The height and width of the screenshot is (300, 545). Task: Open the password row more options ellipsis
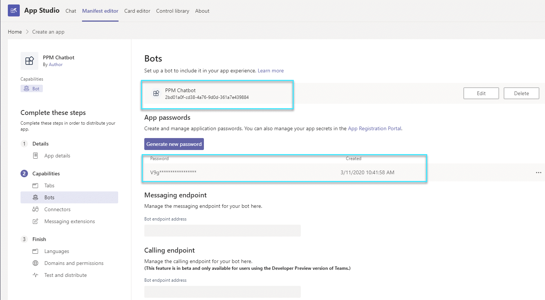(538, 172)
